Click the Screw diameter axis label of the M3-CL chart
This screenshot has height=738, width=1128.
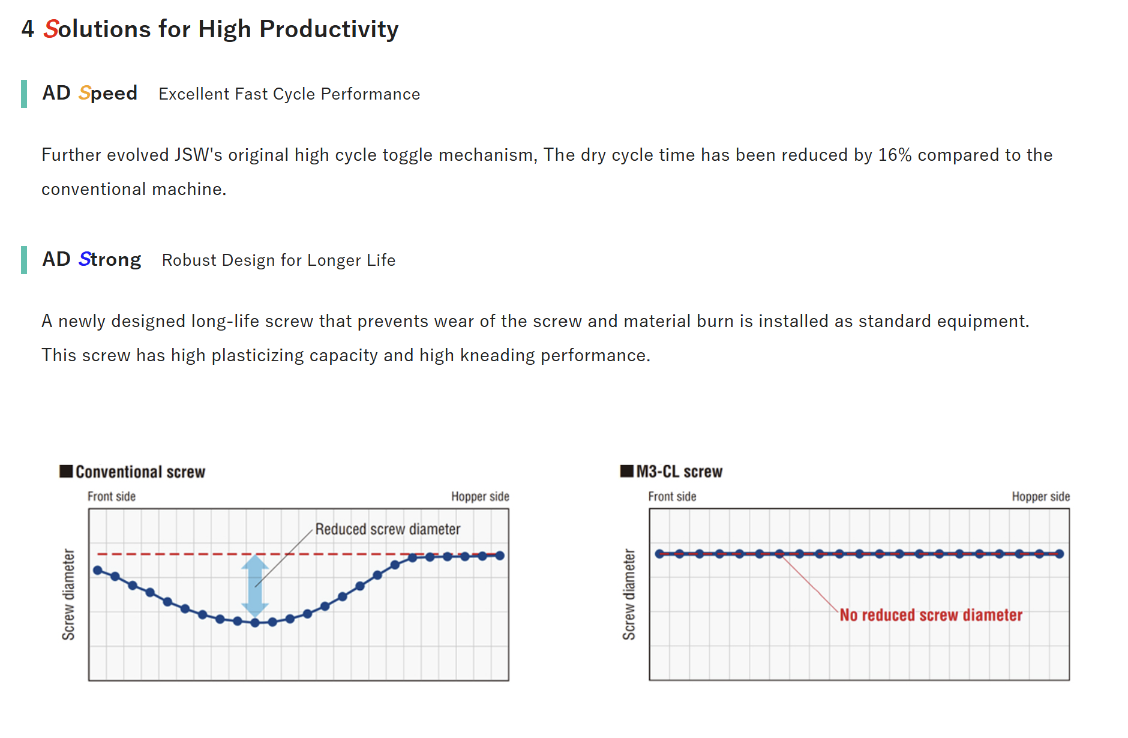click(629, 594)
